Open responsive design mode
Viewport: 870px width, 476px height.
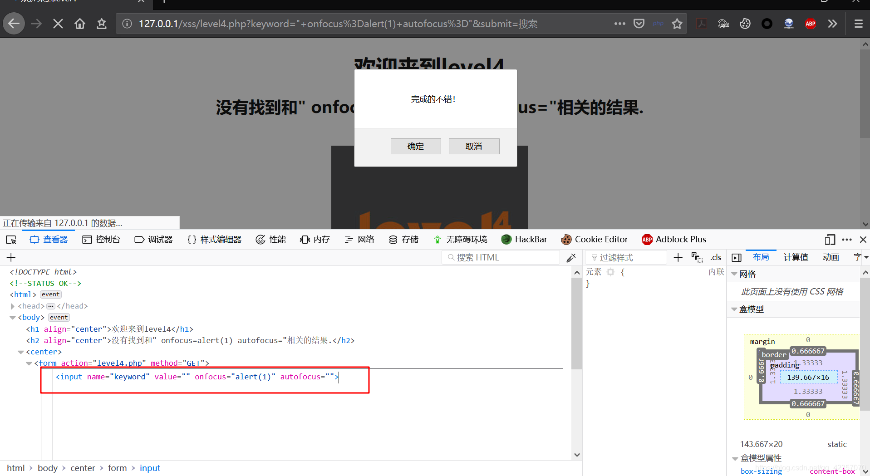[830, 240]
